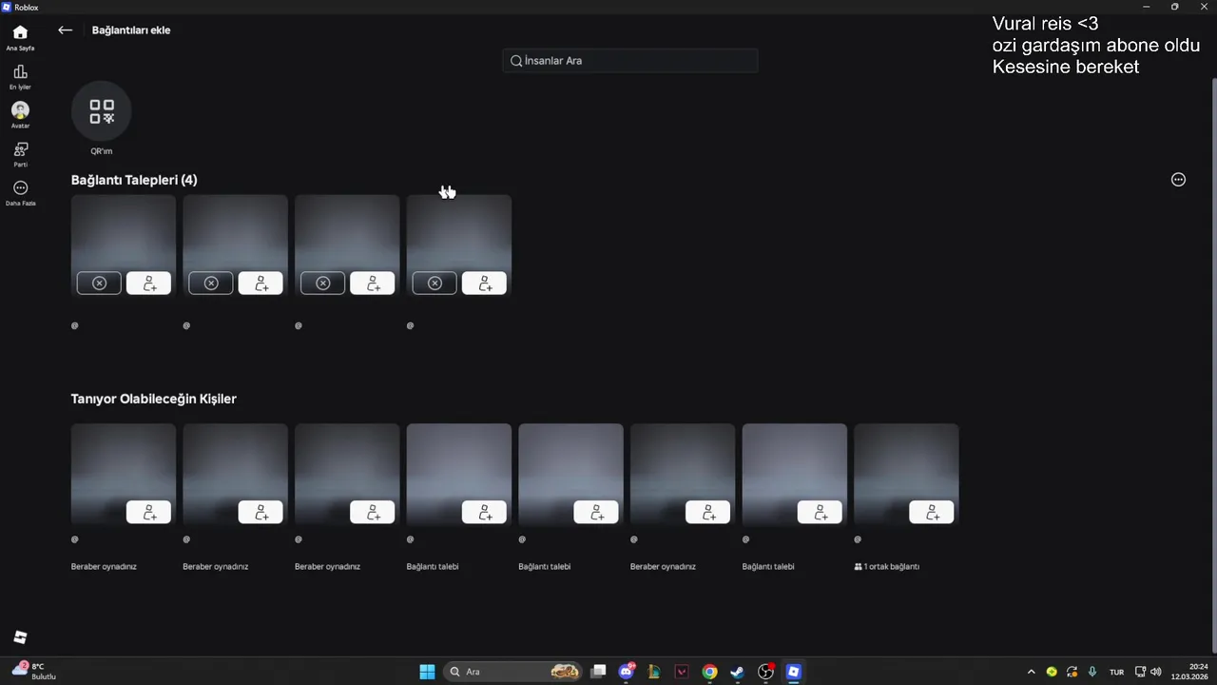The image size is (1217, 685).
Task: Accept the second connection request
Action: (261, 284)
